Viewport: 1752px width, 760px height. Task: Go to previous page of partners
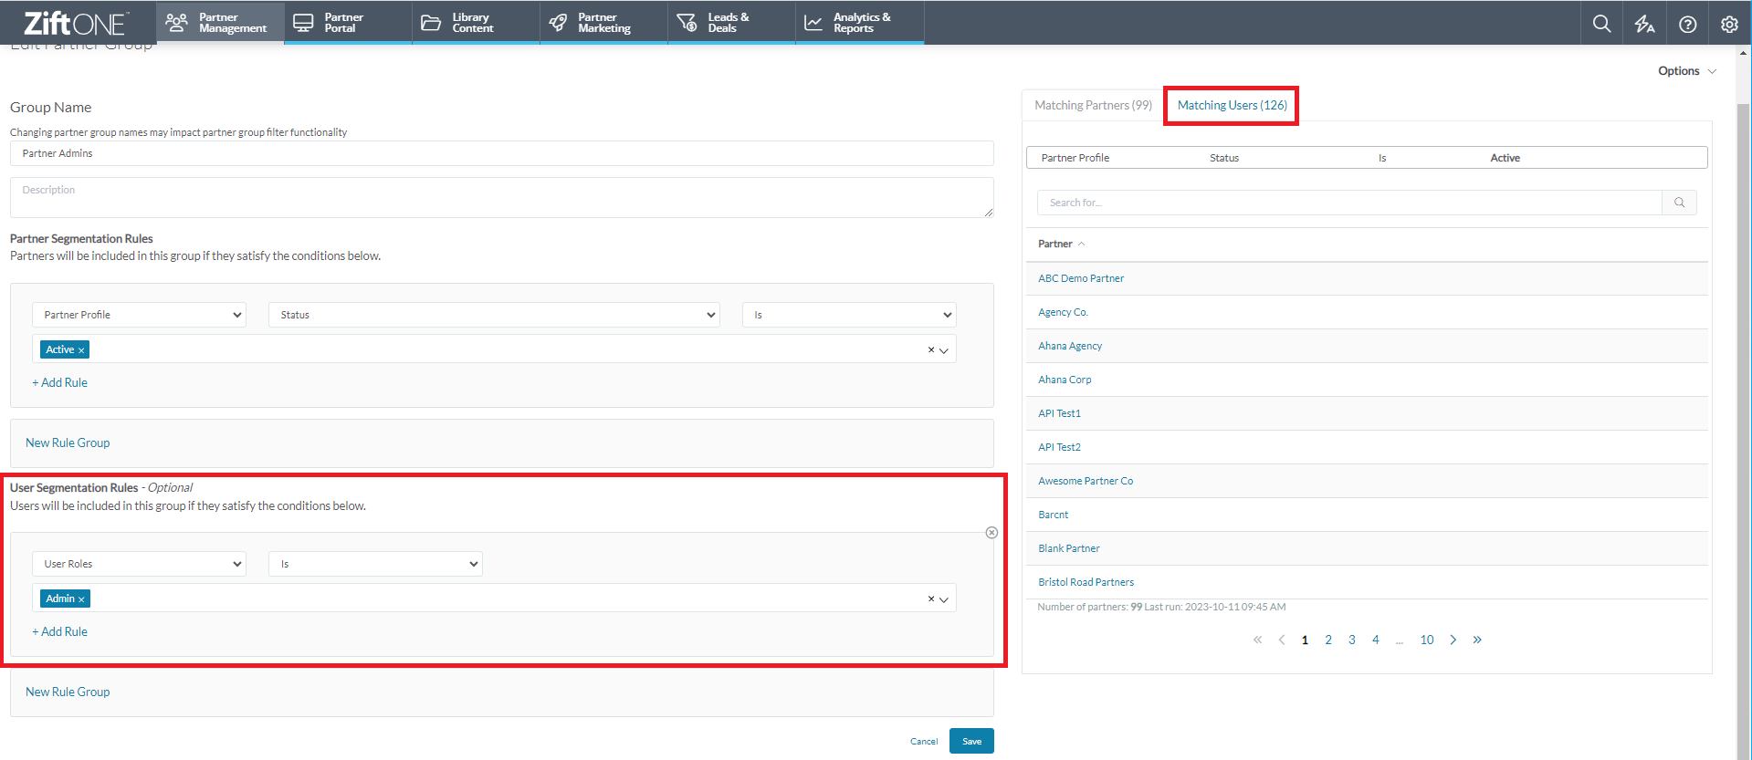[x=1282, y=640]
